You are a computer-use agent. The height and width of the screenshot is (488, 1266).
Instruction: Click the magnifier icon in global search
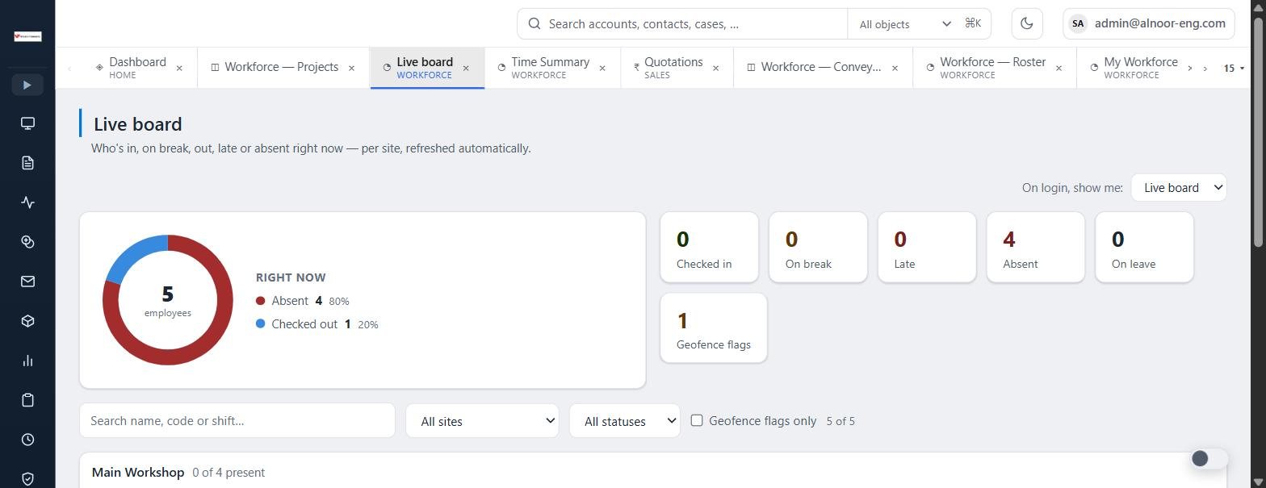point(534,24)
